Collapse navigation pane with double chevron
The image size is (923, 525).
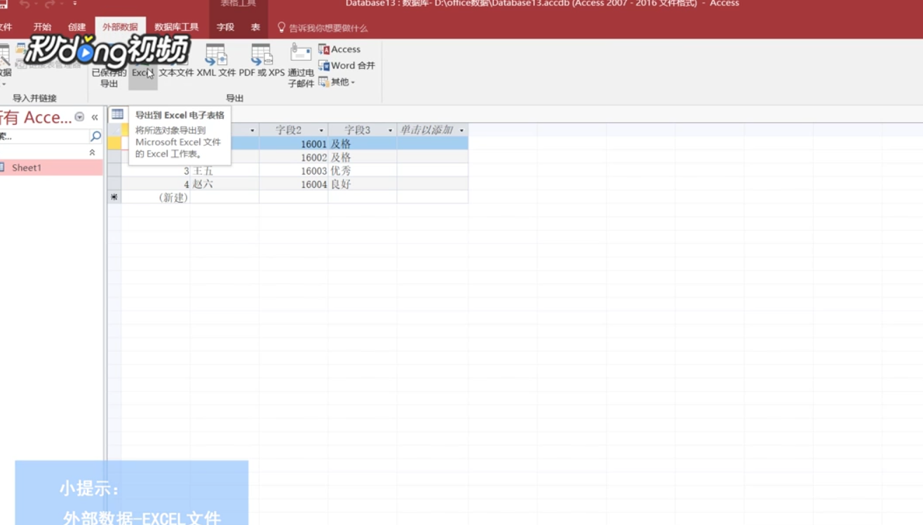click(95, 117)
